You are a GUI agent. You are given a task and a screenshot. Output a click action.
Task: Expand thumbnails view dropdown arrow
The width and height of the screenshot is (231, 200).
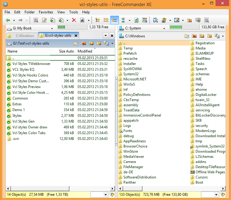[129, 20]
